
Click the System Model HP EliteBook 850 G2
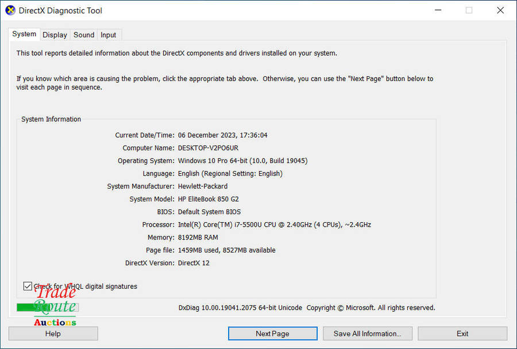coord(209,199)
